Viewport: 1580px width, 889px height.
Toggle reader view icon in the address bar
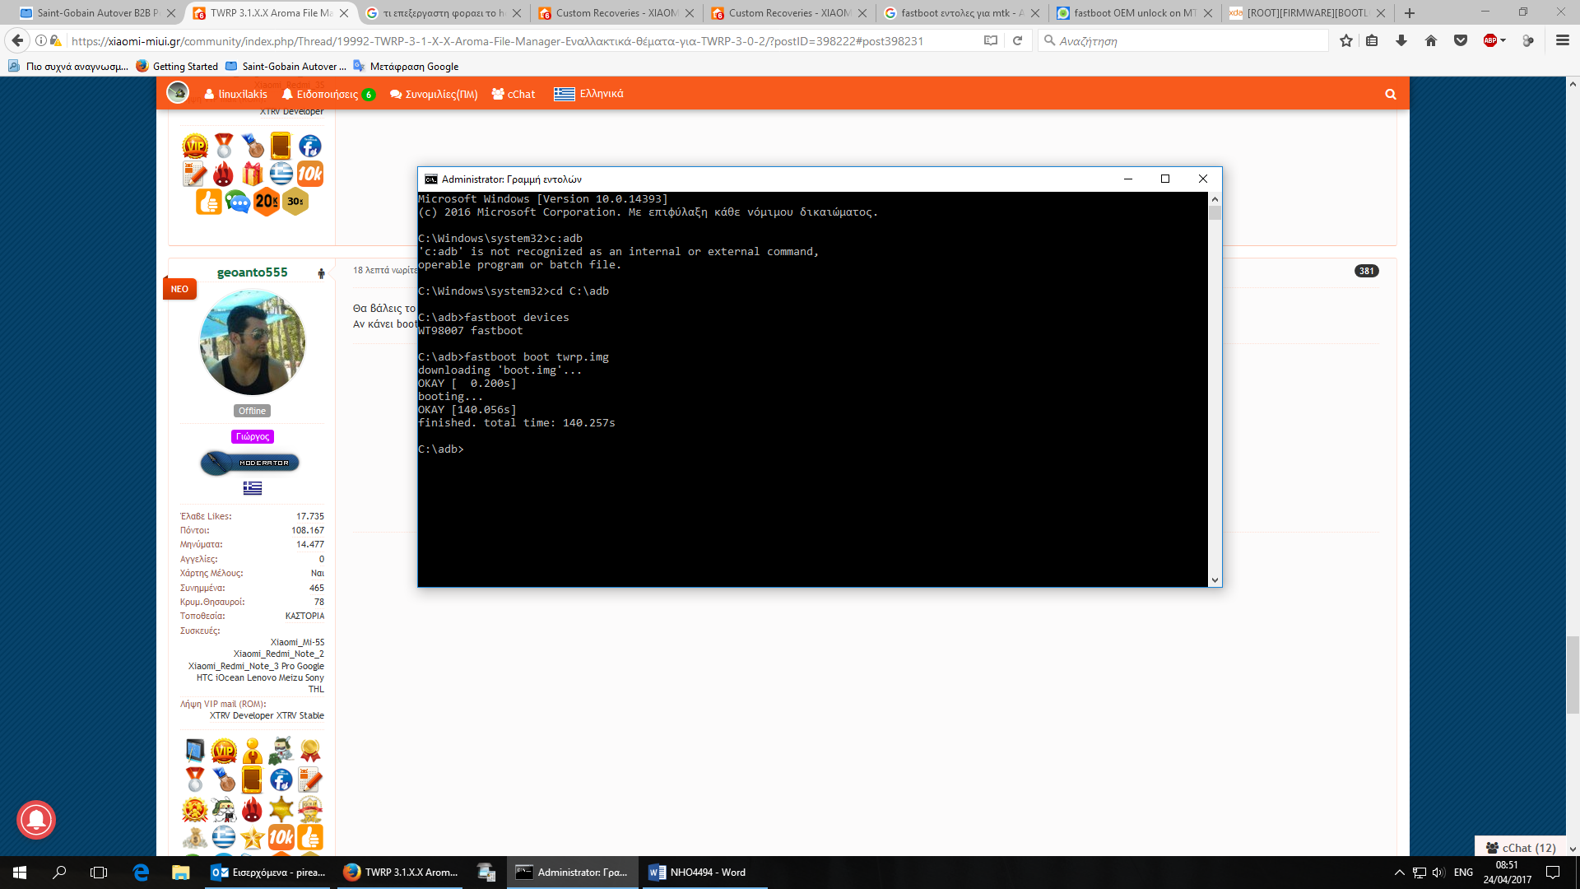tap(991, 40)
